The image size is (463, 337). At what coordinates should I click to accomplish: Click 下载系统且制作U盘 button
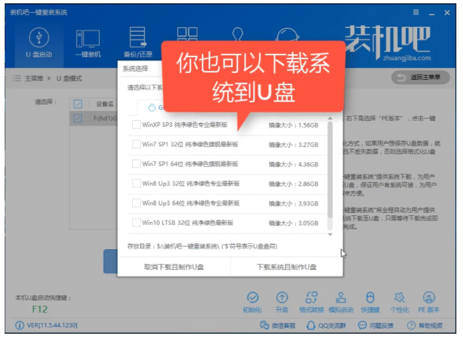pyautogui.click(x=286, y=267)
